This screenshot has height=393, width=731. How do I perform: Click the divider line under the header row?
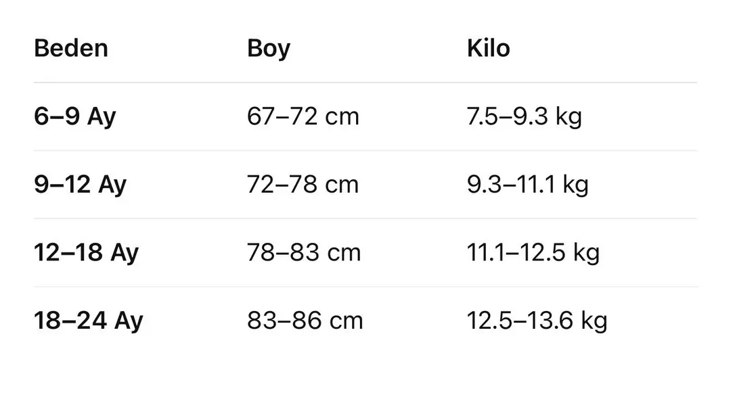click(x=365, y=83)
